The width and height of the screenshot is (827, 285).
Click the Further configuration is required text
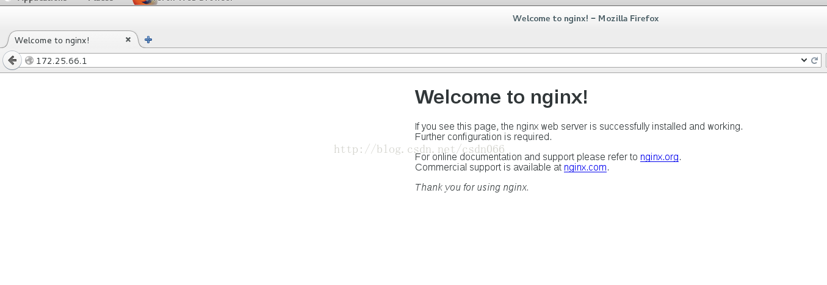(483, 137)
